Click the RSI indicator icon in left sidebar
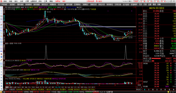 pyautogui.click(x=2, y=51)
